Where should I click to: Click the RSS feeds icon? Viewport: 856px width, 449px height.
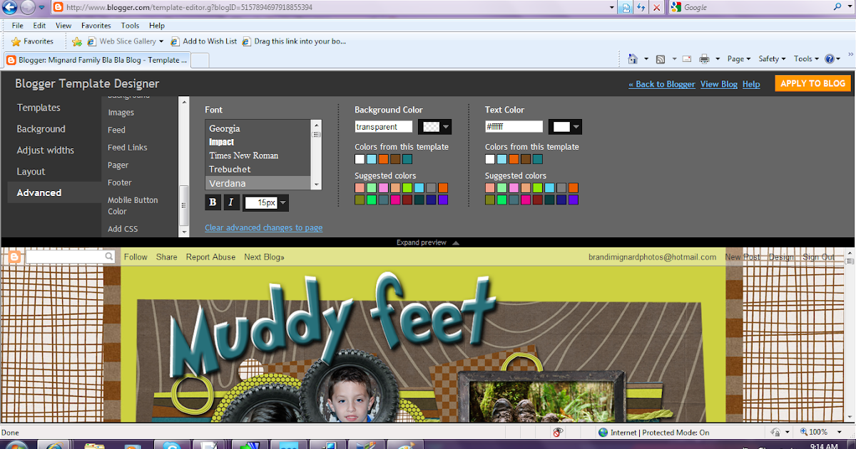tap(661, 59)
